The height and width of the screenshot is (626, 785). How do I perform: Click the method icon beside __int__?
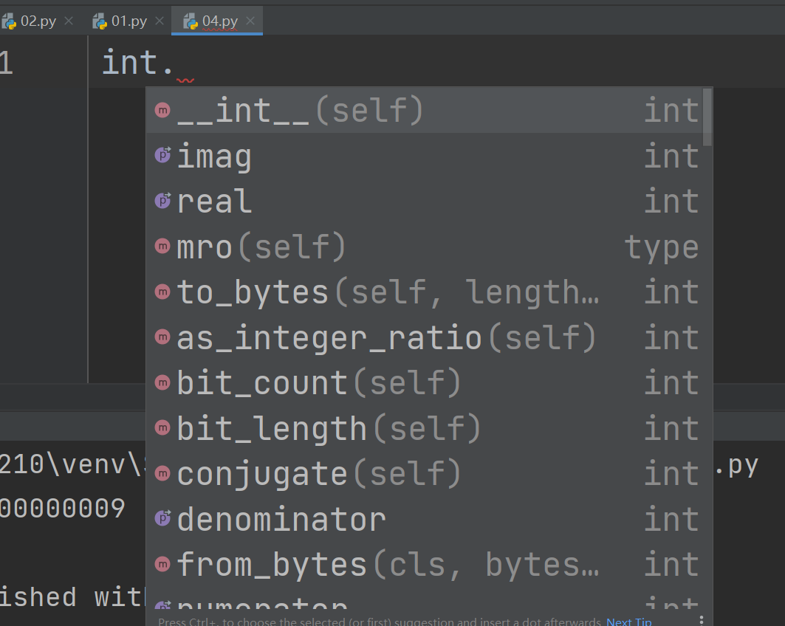click(x=162, y=110)
